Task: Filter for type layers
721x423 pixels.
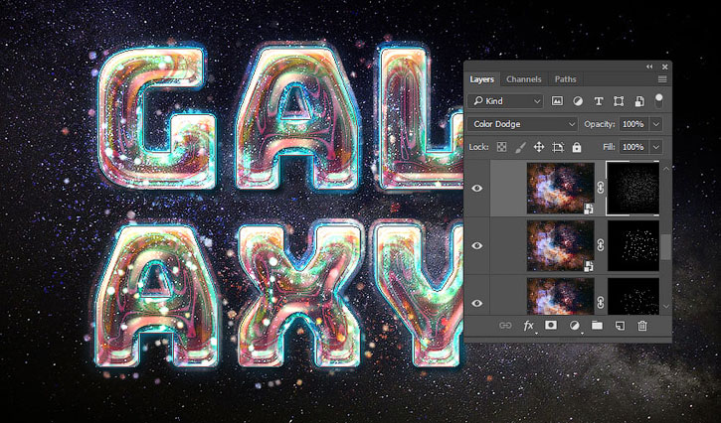Action: pos(599,101)
